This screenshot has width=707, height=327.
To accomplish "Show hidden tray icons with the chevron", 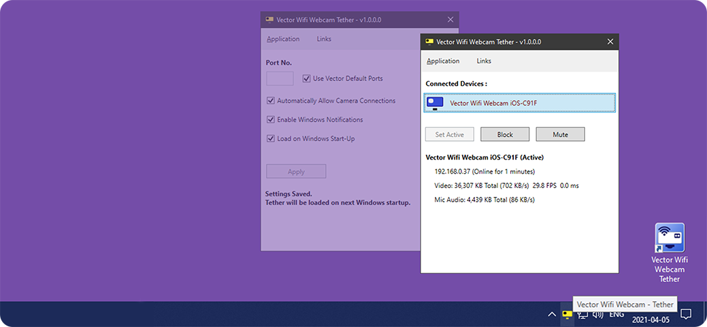I will tap(551, 315).
